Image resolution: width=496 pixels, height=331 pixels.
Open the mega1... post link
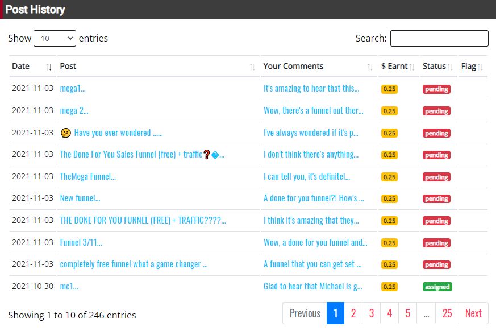pos(73,88)
